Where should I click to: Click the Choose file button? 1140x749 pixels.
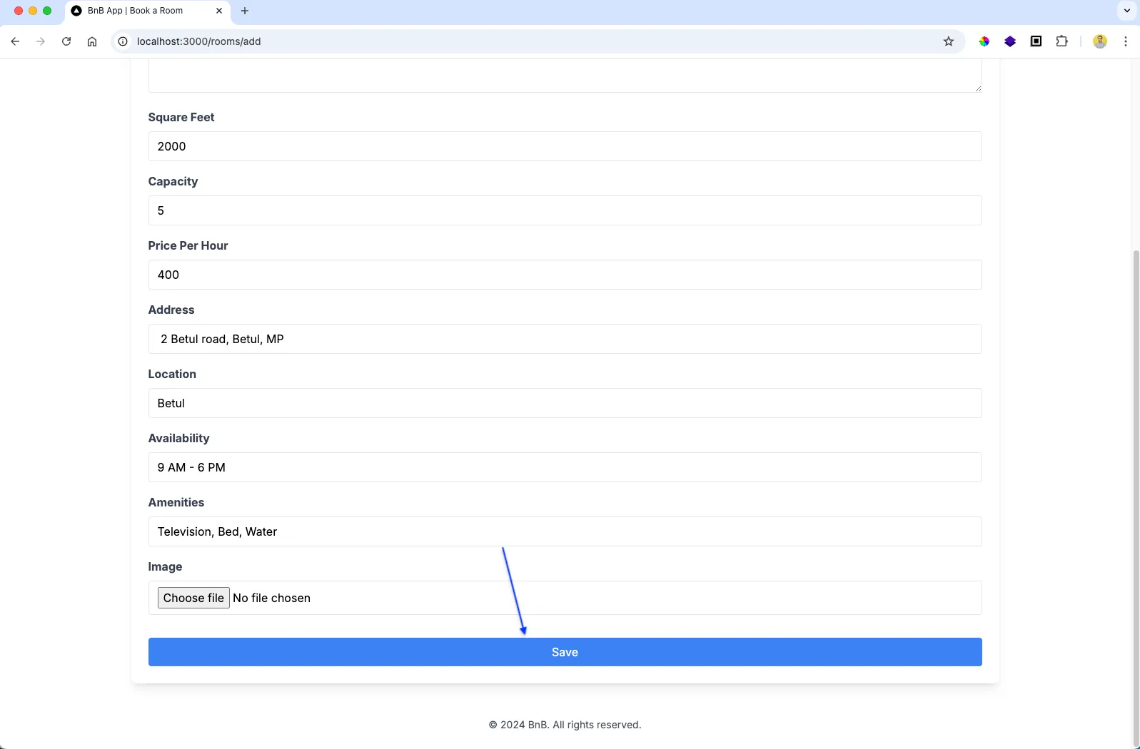(x=193, y=598)
